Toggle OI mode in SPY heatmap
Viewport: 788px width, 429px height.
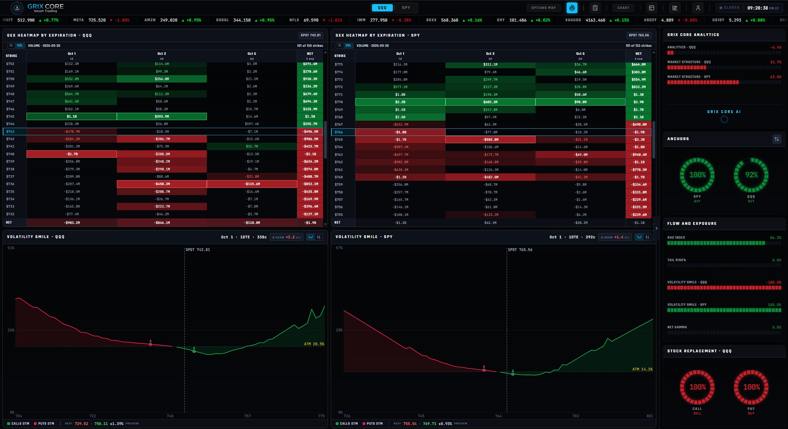coord(340,46)
